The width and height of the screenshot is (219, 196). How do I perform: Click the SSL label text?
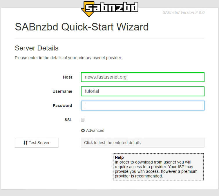pyautogui.click(x=68, y=120)
